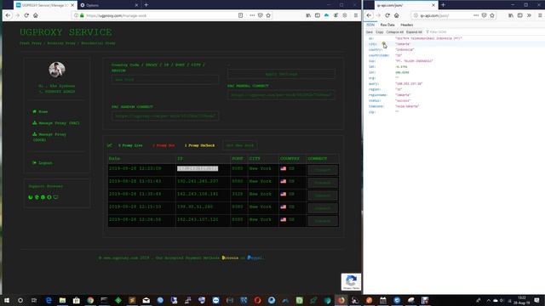The image size is (545, 306).
Task: Open new tab in UGPROXY browser window
Action: pyautogui.click(x=146, y=5)
